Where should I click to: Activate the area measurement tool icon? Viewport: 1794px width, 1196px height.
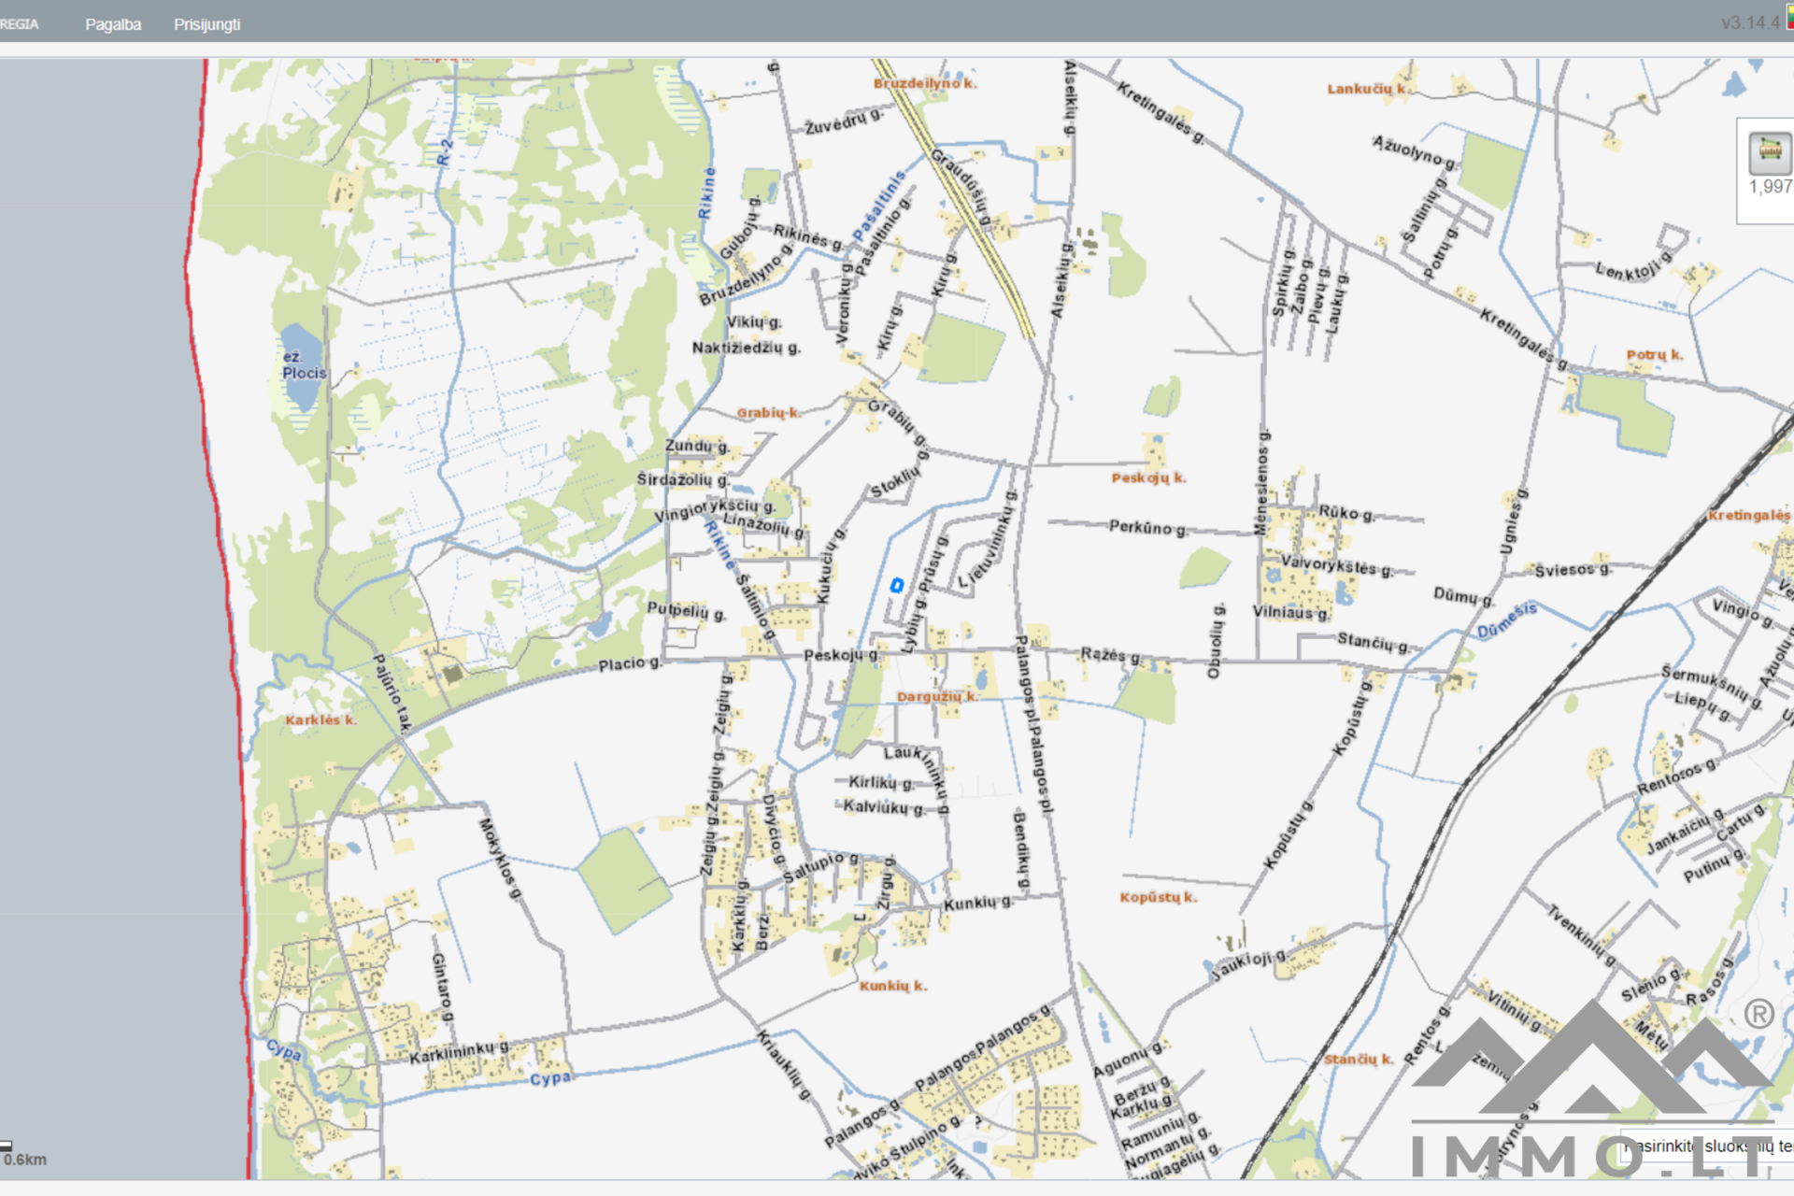coord(1770,151)
